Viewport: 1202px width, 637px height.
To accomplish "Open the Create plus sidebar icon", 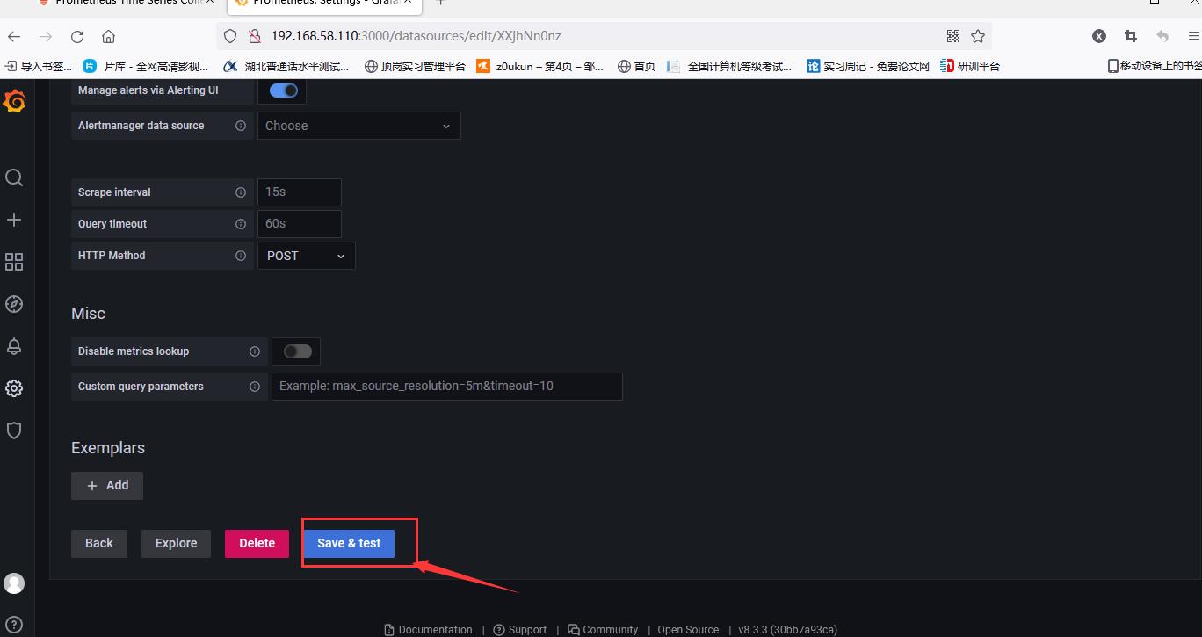I will tap(14, 220).
